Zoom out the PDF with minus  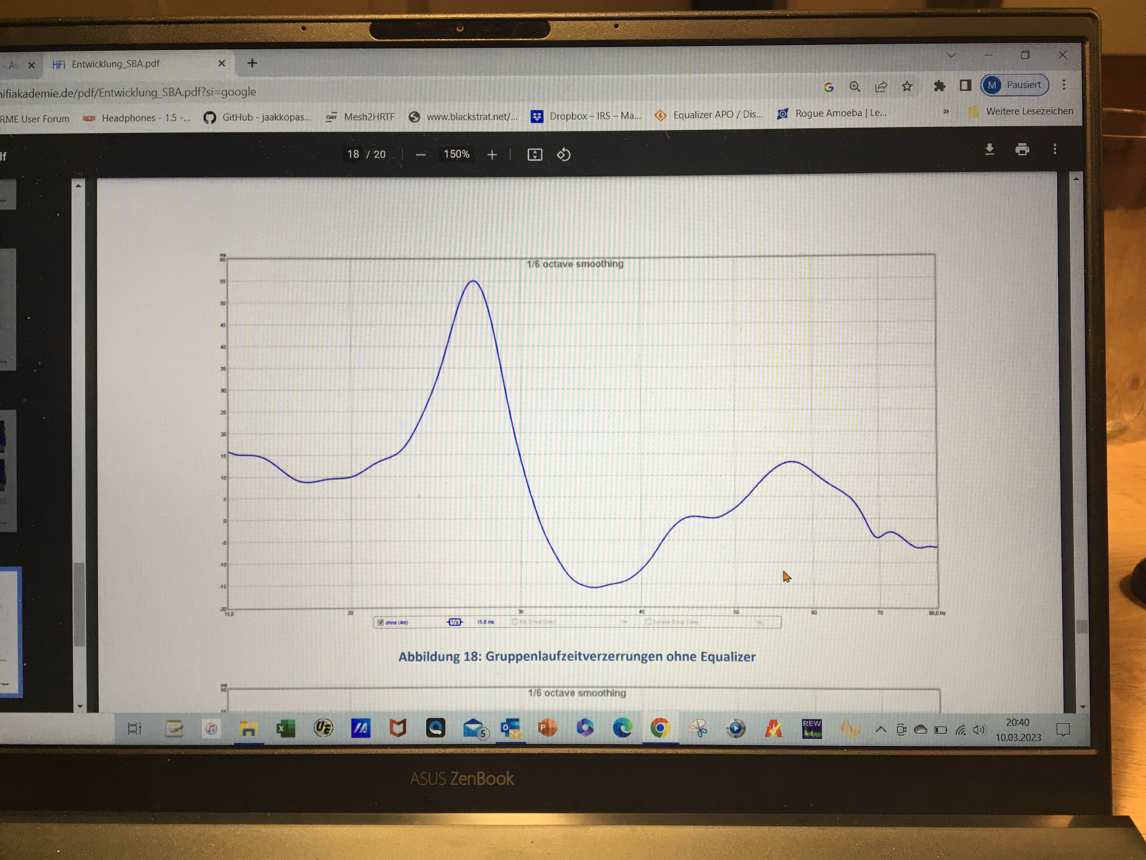point(421,155)
